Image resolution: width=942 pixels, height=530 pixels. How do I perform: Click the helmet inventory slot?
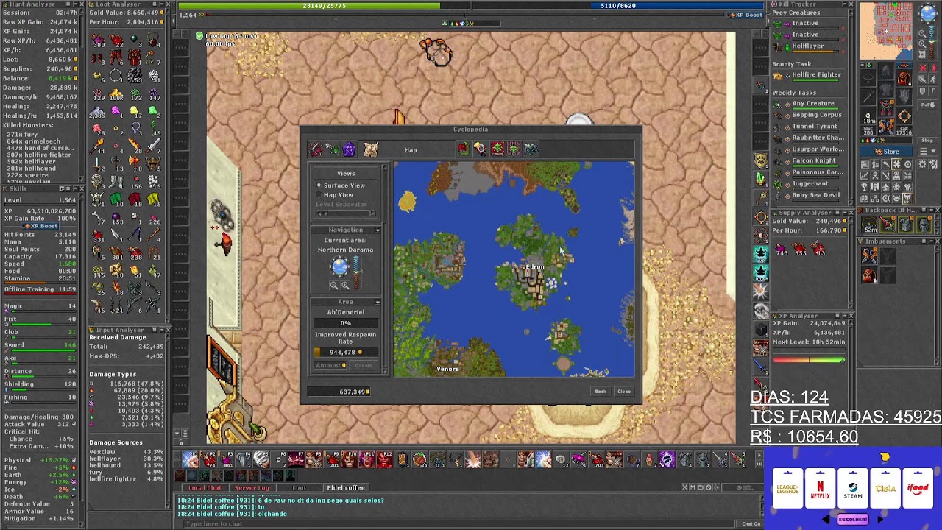pyautogui.click(x=885, y=70)
